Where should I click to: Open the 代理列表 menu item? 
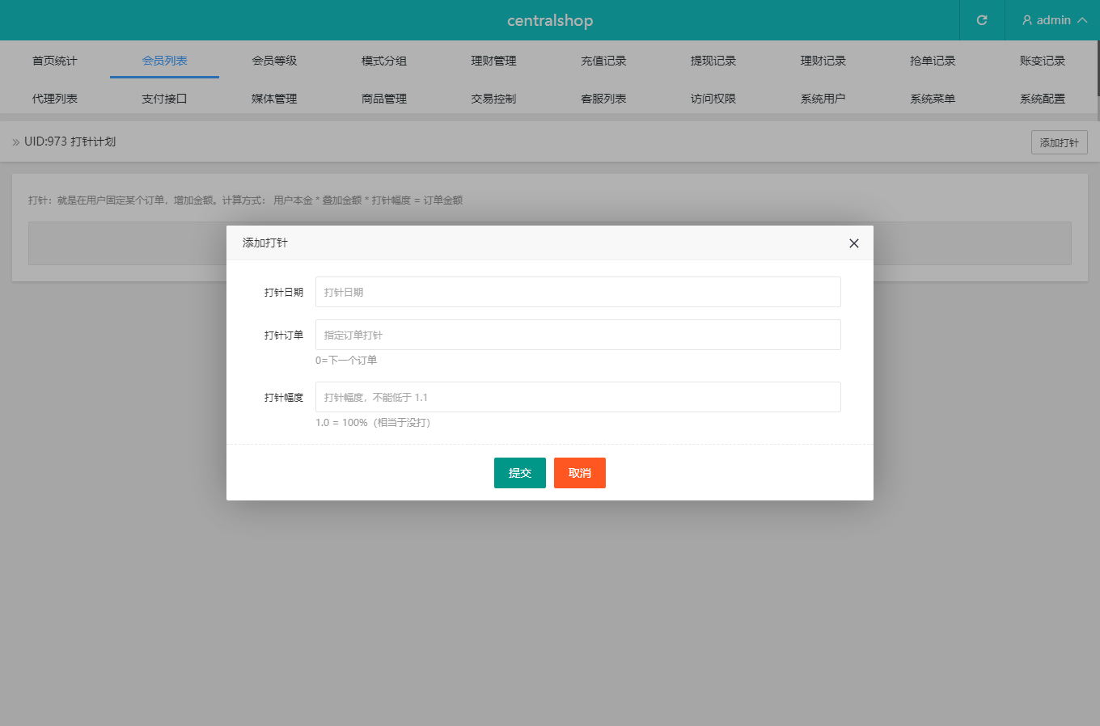[x=55, y=99]
